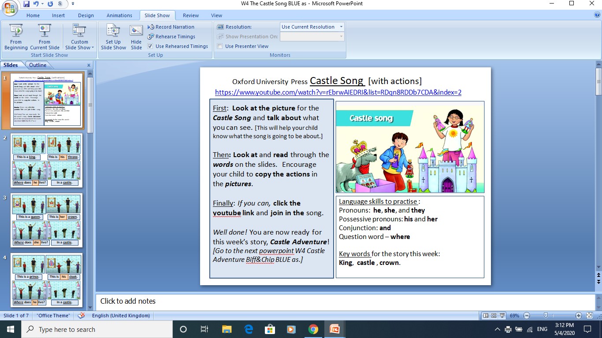The height and width of the screenshot is (338, 602).
Task: Click the Previous Slide double-arrow in the scrollbar
Action: pos(598,276)
